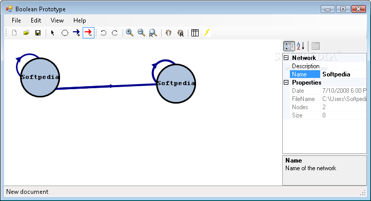
Task: Zoom in with magnifier plus
Action: pos(129,33)
